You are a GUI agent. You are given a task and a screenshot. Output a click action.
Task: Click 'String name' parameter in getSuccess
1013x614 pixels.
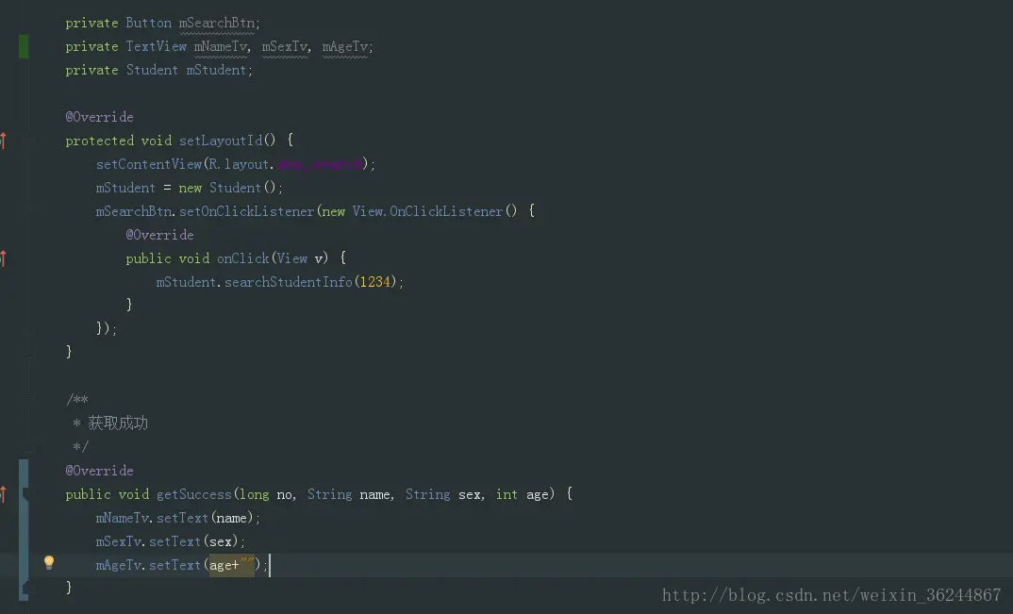tap(349, 494)
